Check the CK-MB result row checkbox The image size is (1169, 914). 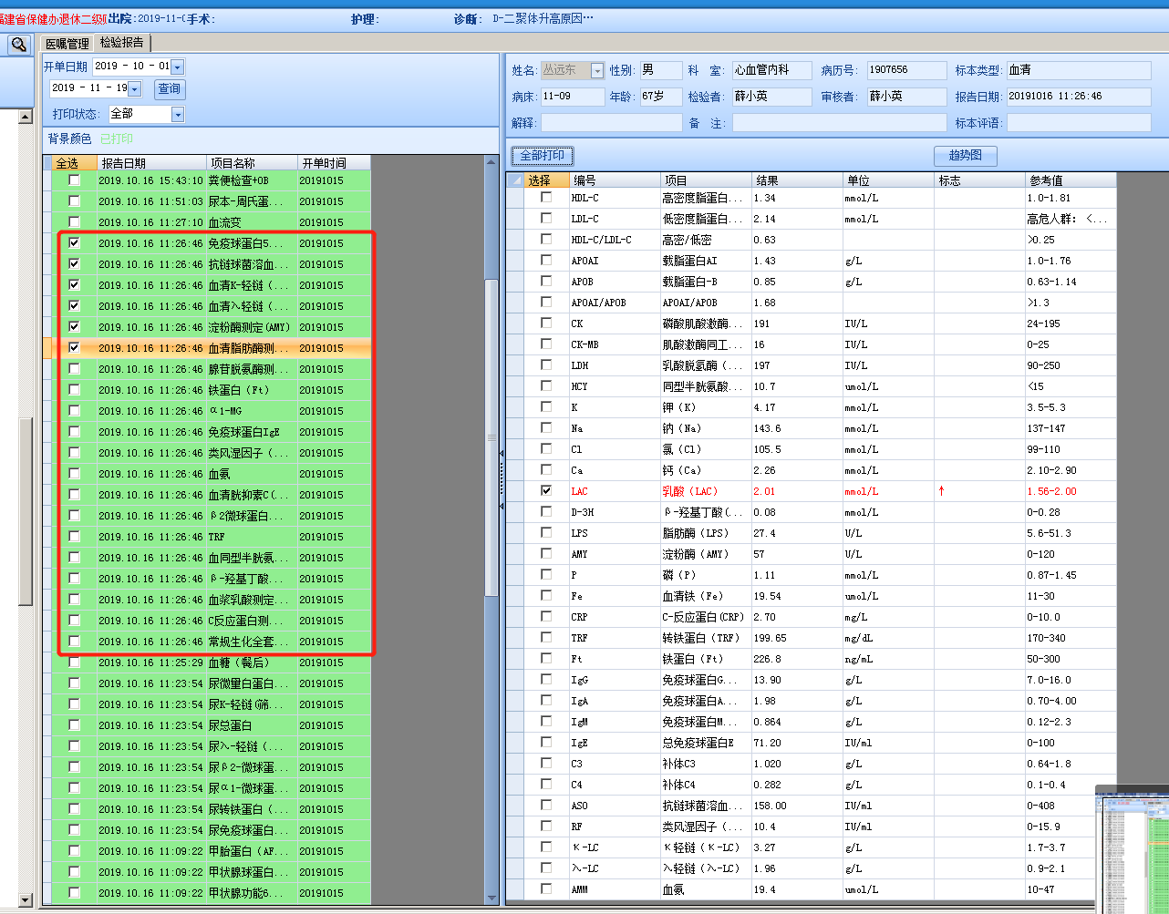[546, 344]
